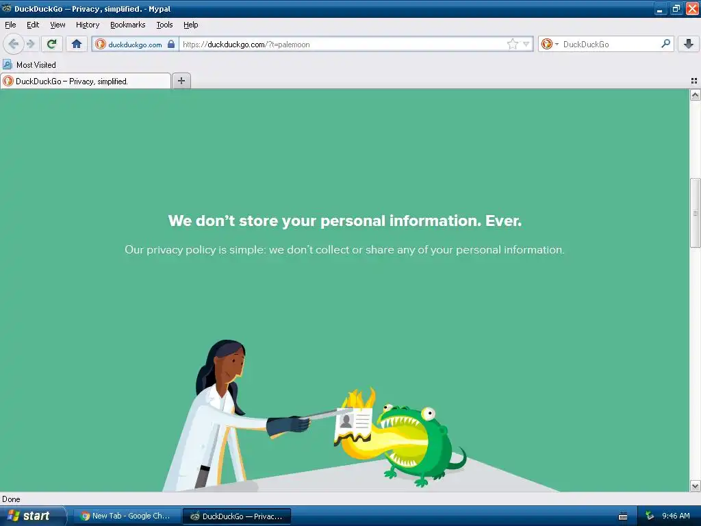Open the View menu
The height and width of the screenshot is (526, 701).
click(58, 25)
